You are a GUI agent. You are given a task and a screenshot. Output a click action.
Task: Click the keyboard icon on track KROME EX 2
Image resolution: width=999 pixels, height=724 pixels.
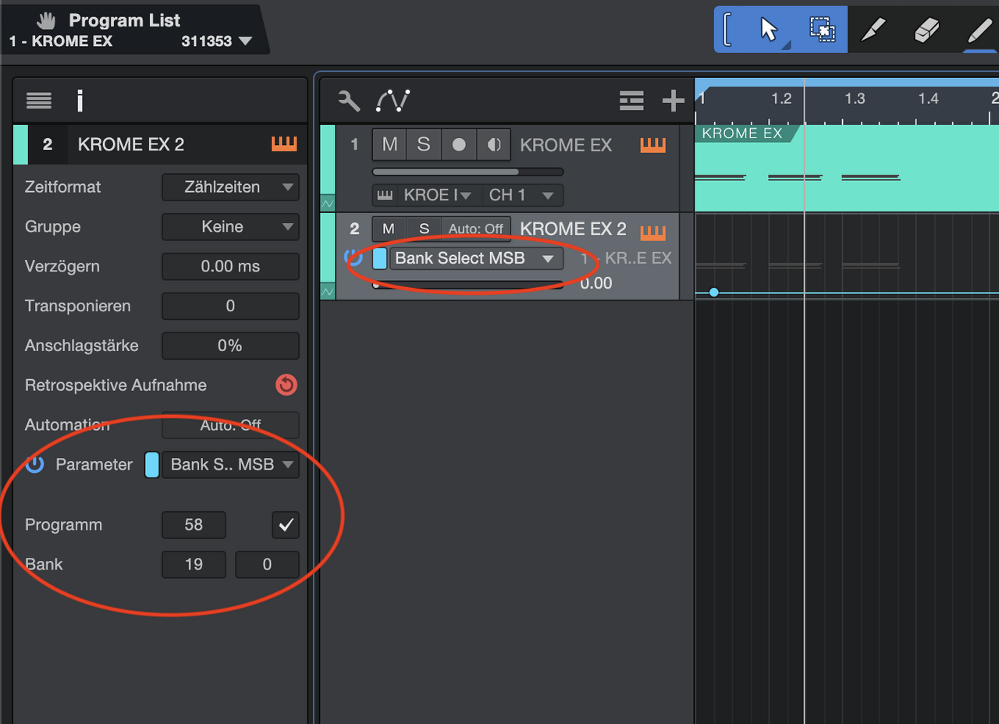[x=653, y=232]
